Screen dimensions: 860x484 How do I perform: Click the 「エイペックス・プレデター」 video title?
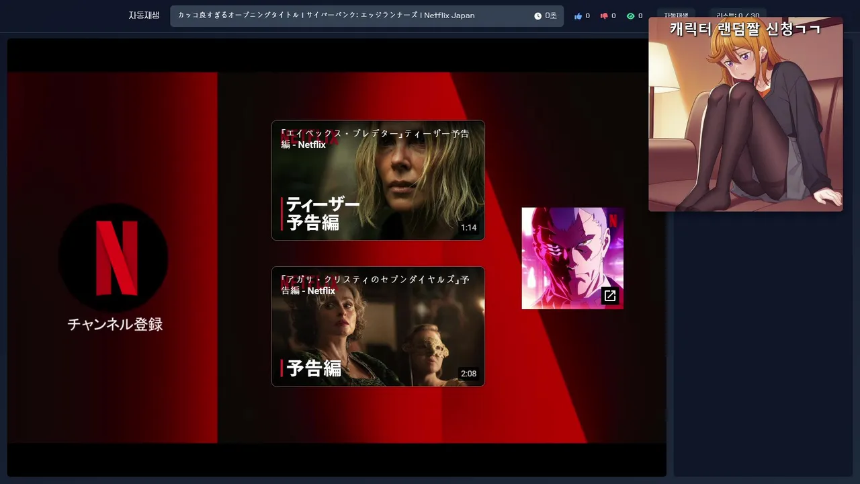click(375, 138)
